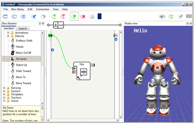The image size is (194, 127).
Task: Open Say box parameters wrench icon
Action: tap(79, 78)
